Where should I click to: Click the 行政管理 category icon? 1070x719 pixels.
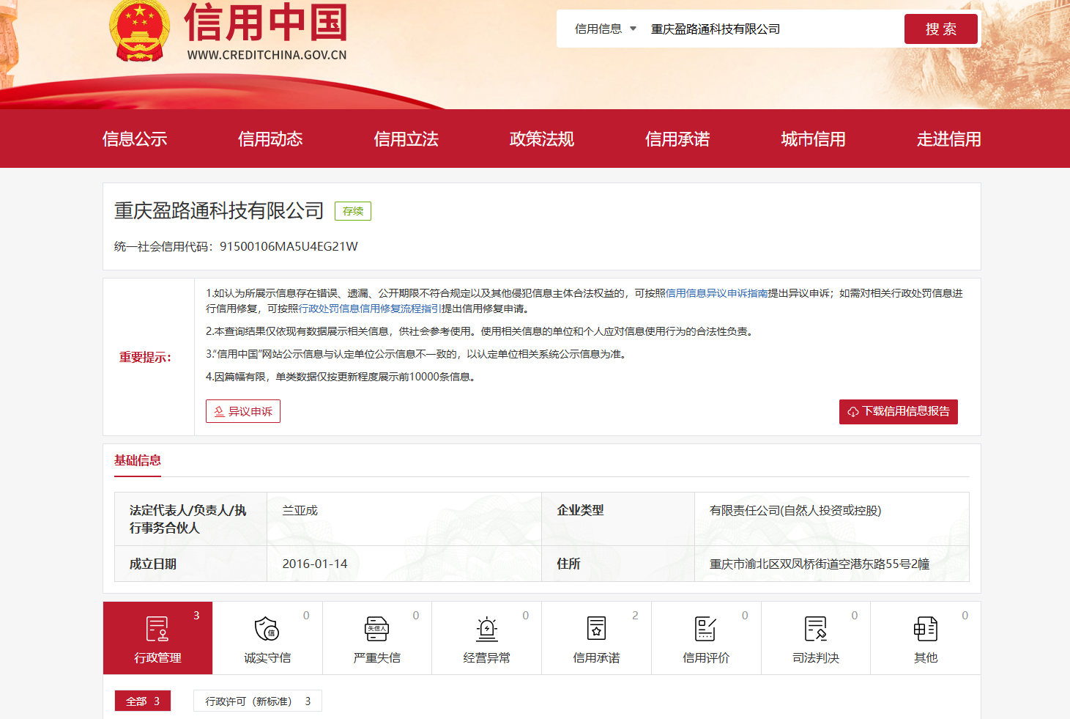pos(157,629)
